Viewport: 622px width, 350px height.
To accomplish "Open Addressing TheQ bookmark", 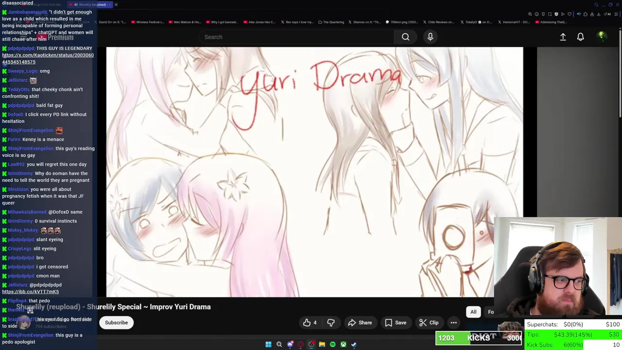I will (551, 22).
